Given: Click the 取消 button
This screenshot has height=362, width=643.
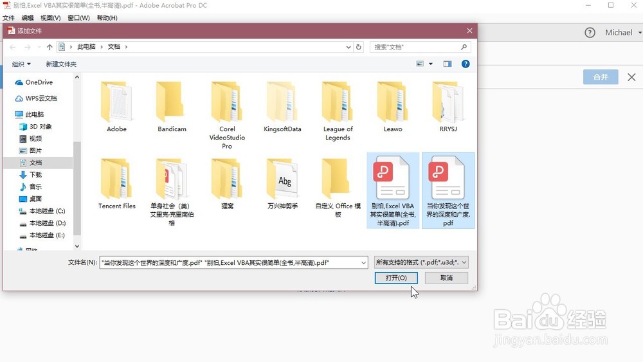Looking at the screenshot, I should point(447,278).
